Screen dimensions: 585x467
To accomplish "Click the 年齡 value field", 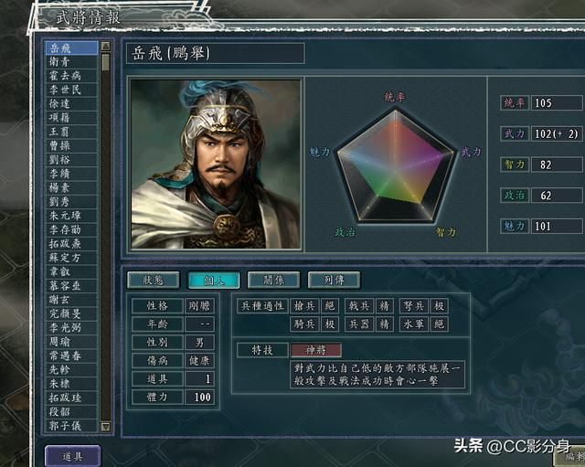I will tap(199, 324).
